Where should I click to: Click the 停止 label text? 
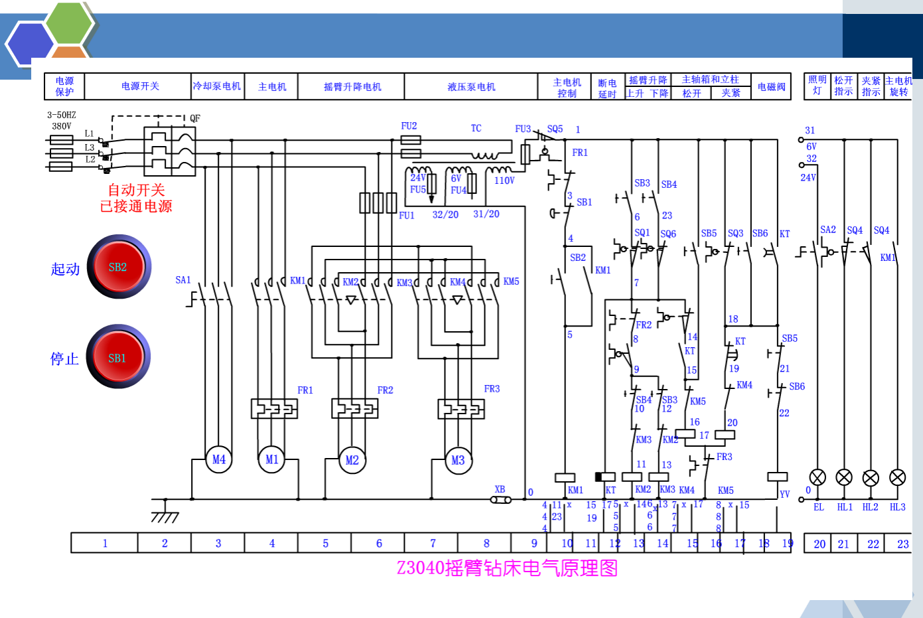pos(64,359)
